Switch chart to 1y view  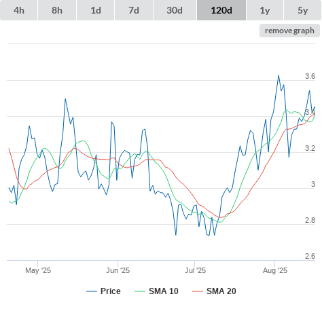point(265,10)
